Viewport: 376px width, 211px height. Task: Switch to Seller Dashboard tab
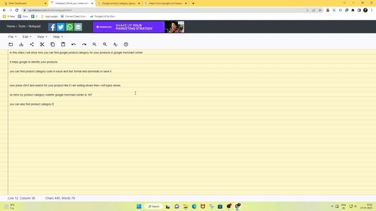pos(24,4)
